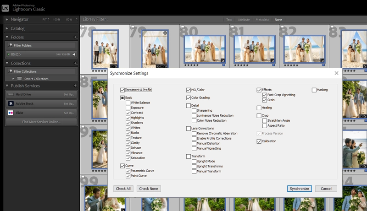Uncheck the Contrast checkbox

point(128,113)
